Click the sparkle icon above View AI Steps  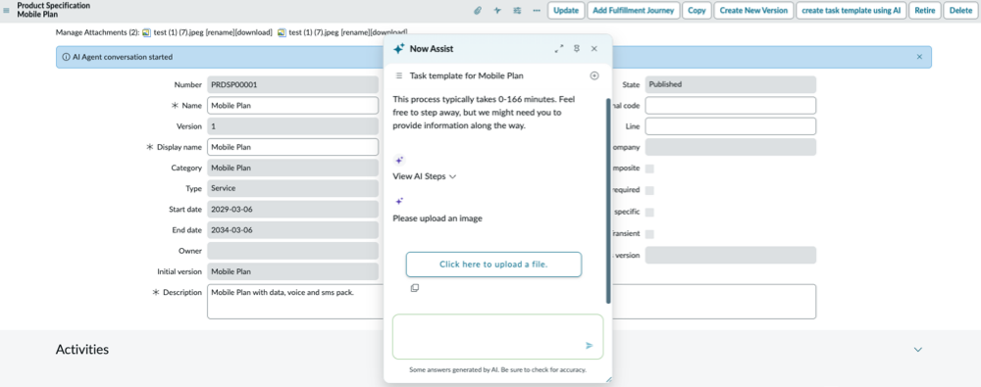tap(399, 160)
